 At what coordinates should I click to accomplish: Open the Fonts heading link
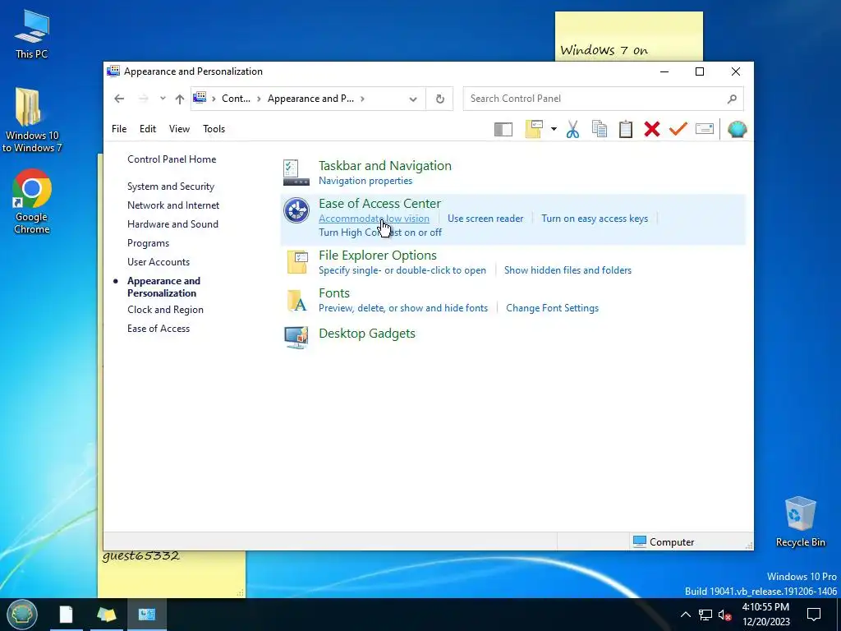(x=334, y=293)
